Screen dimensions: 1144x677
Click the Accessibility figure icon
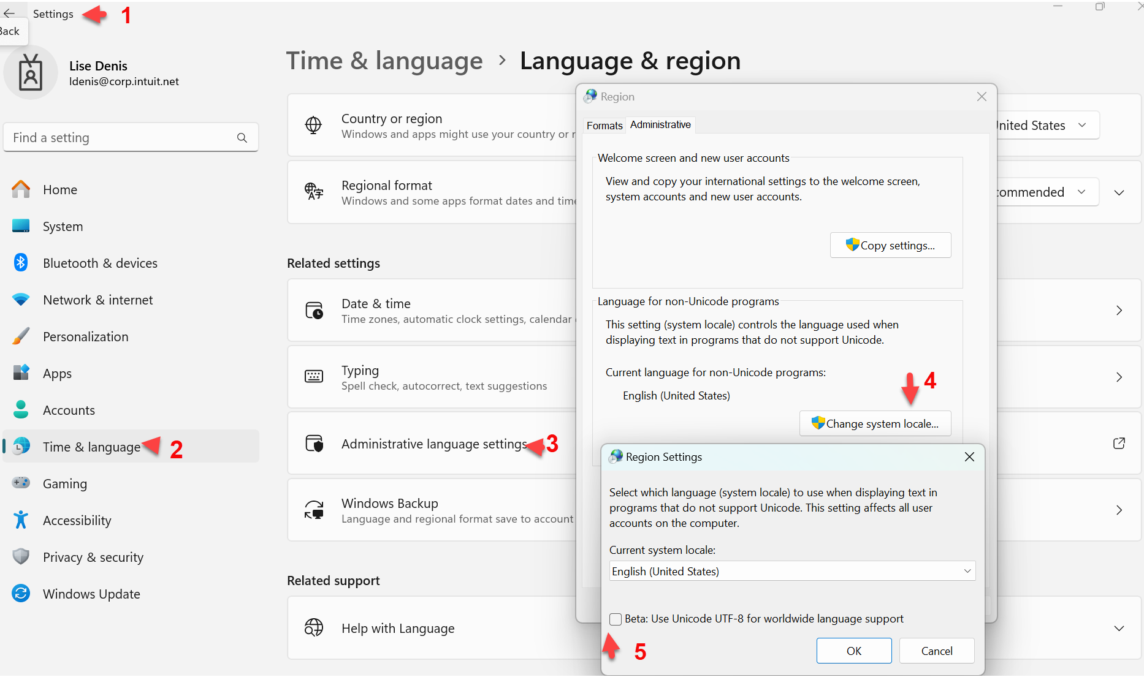point(21,520)
